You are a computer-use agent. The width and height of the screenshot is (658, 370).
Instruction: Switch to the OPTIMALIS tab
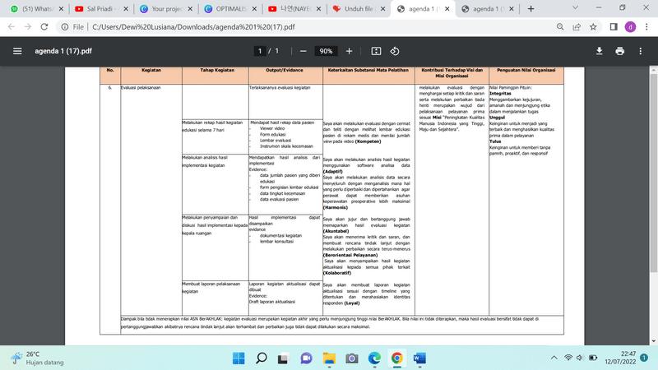(230, 9)
